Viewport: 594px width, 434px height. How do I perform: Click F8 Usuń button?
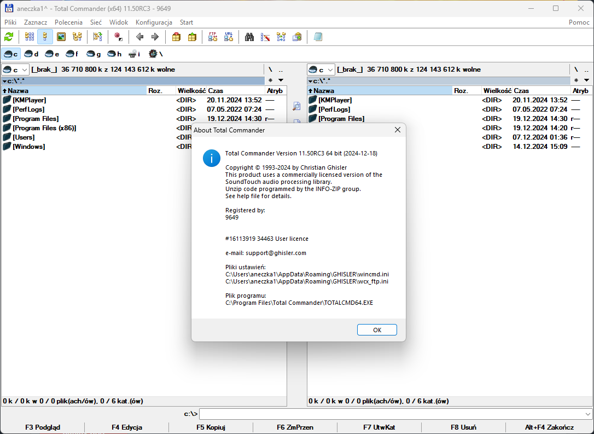(x=464, y=427)
